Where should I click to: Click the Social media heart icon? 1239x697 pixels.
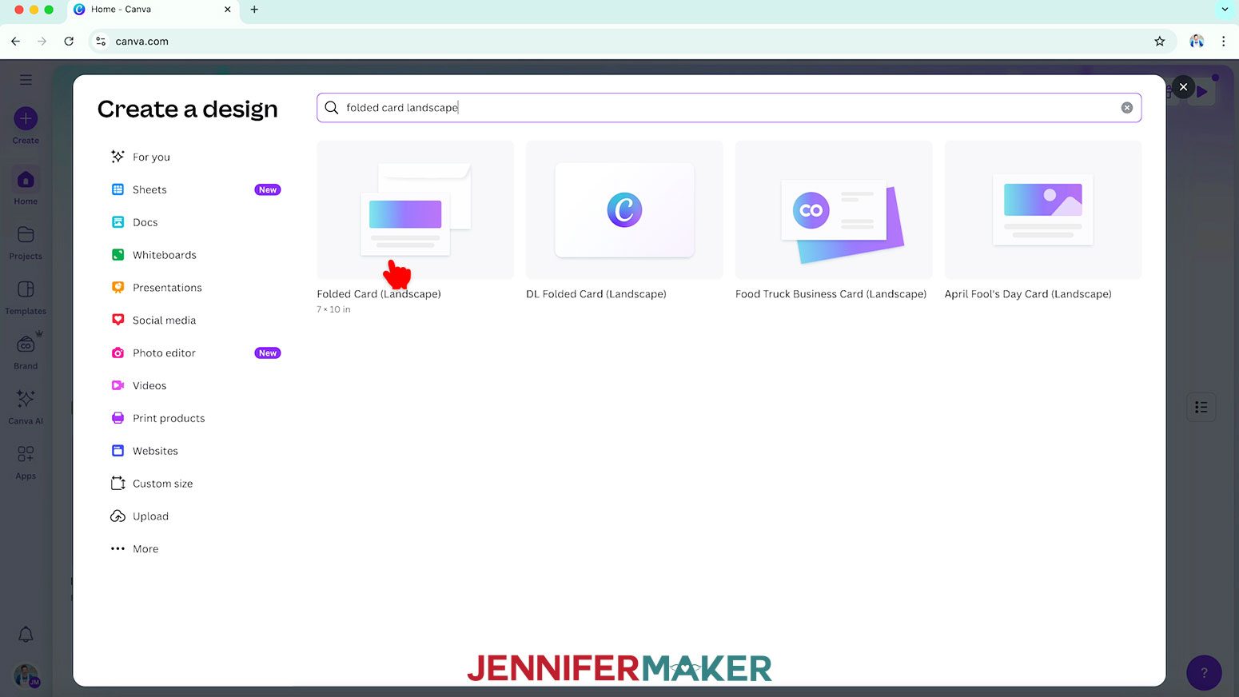[118, 321]
